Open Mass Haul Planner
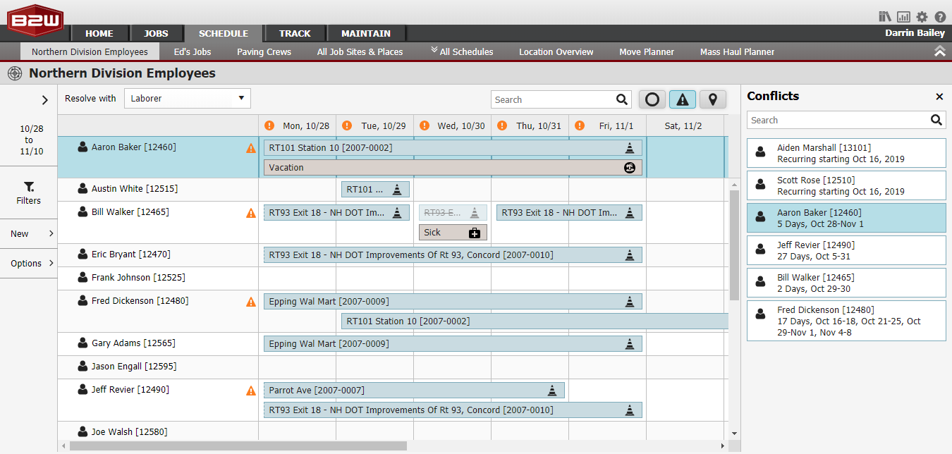This screenshot has width=952, height=454. click(737, 51)
